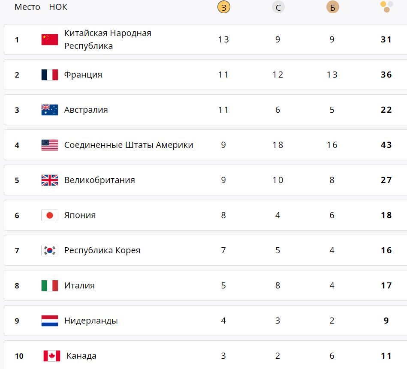Click the Republic of Korea flag icon
This screenshot has height=369, width=407.
pos(50,250)
